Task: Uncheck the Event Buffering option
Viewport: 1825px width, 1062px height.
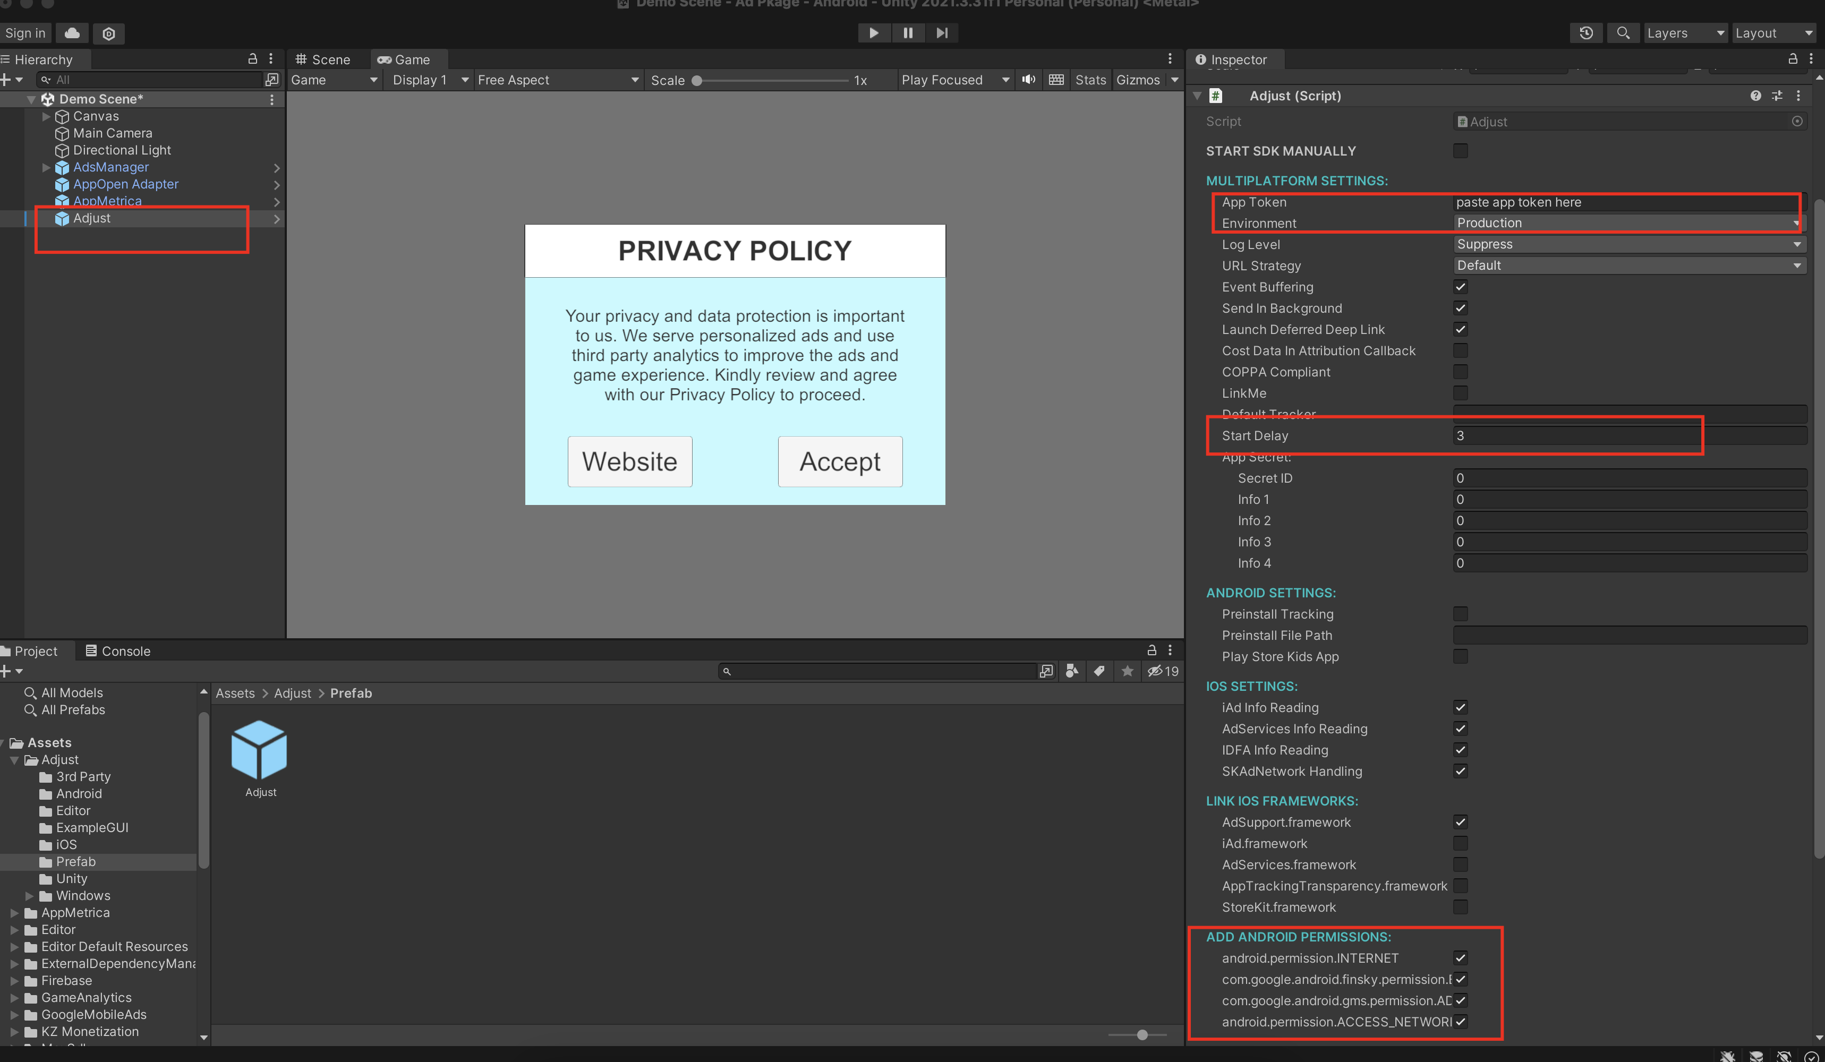Action: pyautogui.click(x=1460, y=287)
